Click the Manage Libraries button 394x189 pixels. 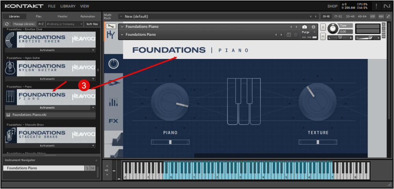coord(24,24)
